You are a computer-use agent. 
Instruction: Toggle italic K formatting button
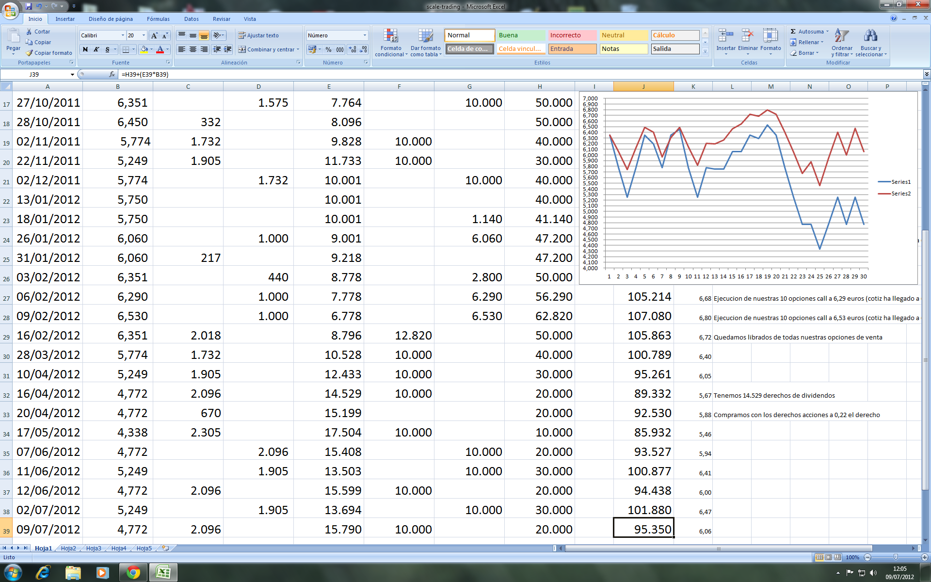click(96, 49)
